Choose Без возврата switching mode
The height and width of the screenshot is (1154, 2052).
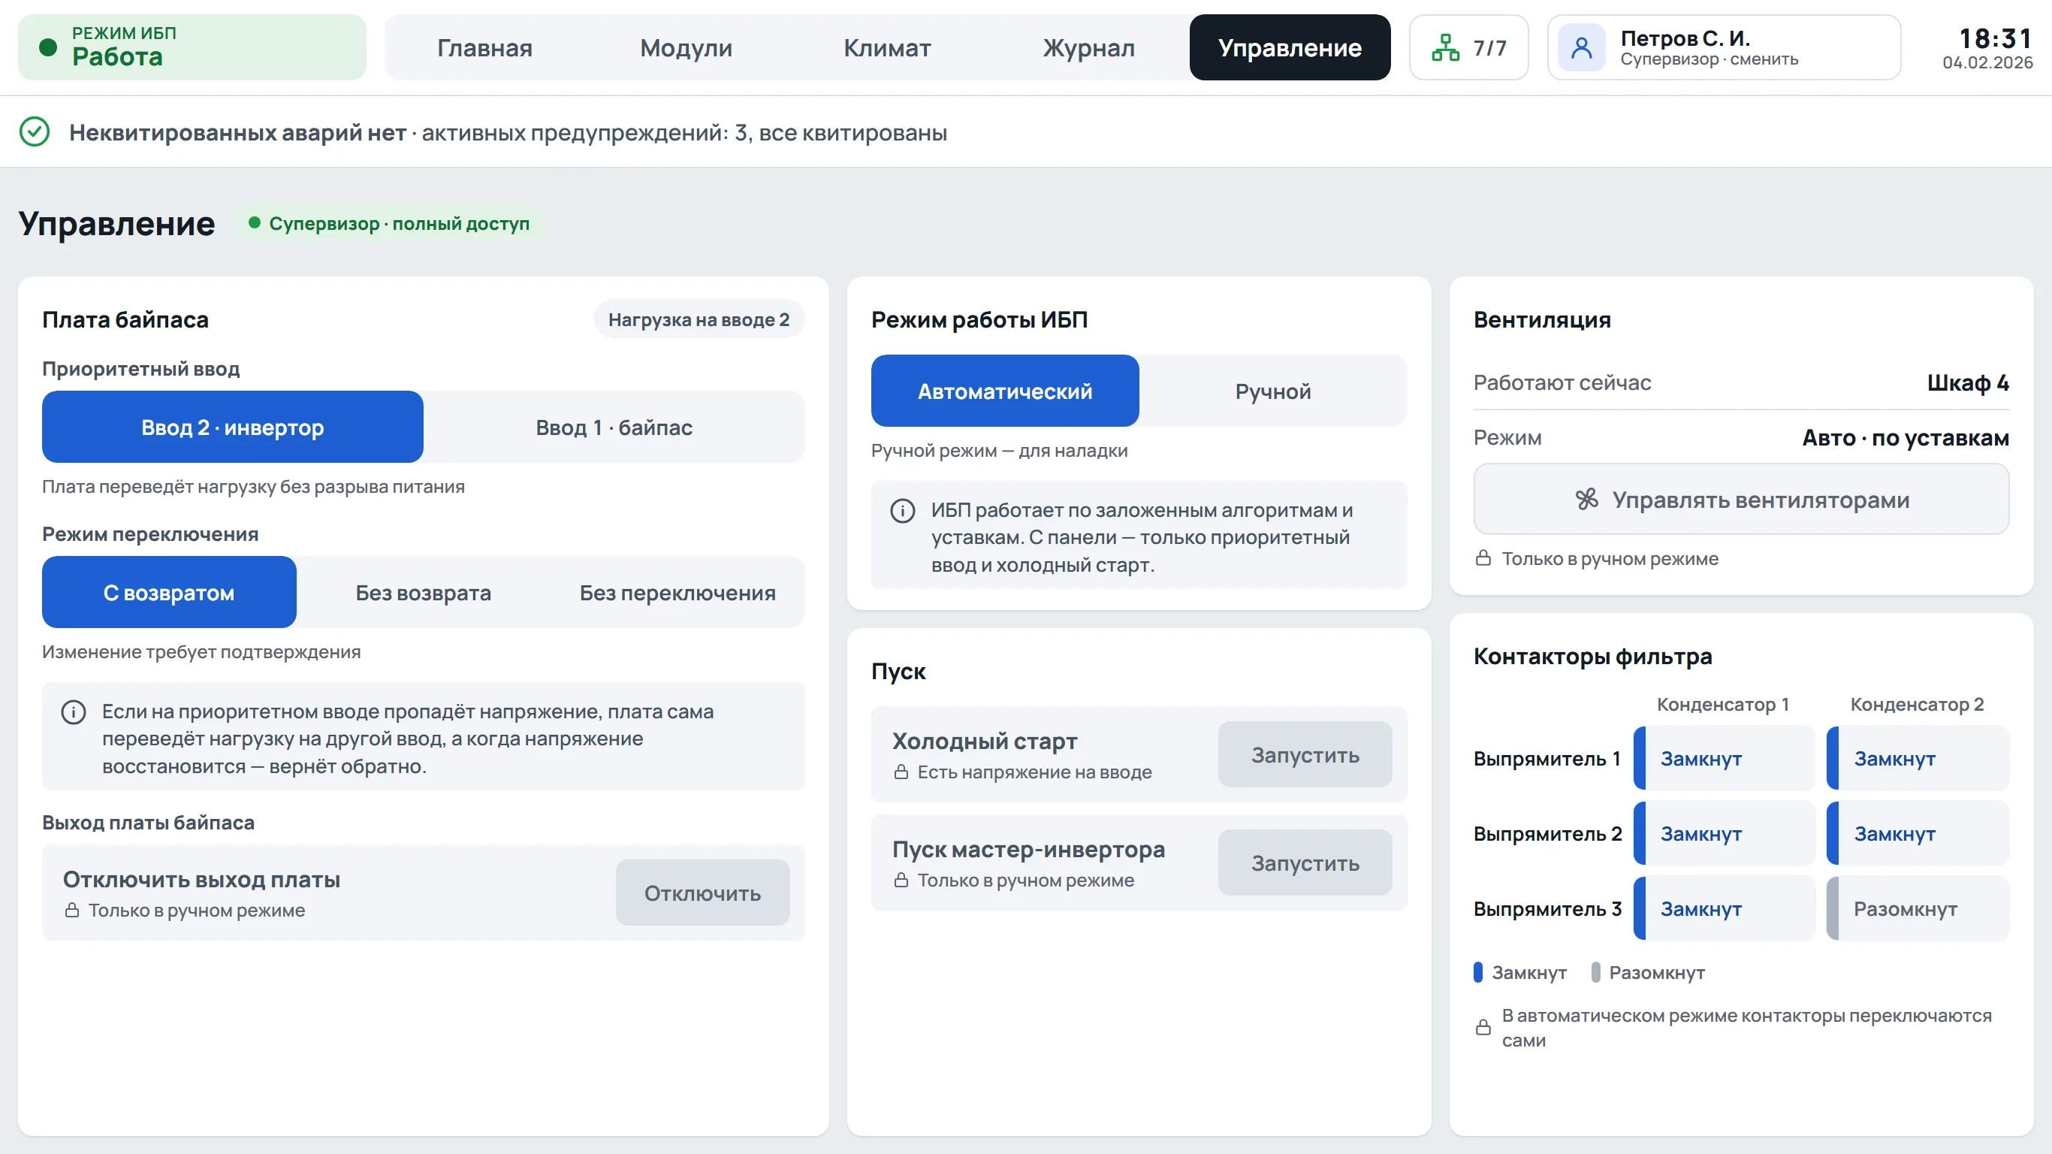pyautogui.click(x=423, y=592)
